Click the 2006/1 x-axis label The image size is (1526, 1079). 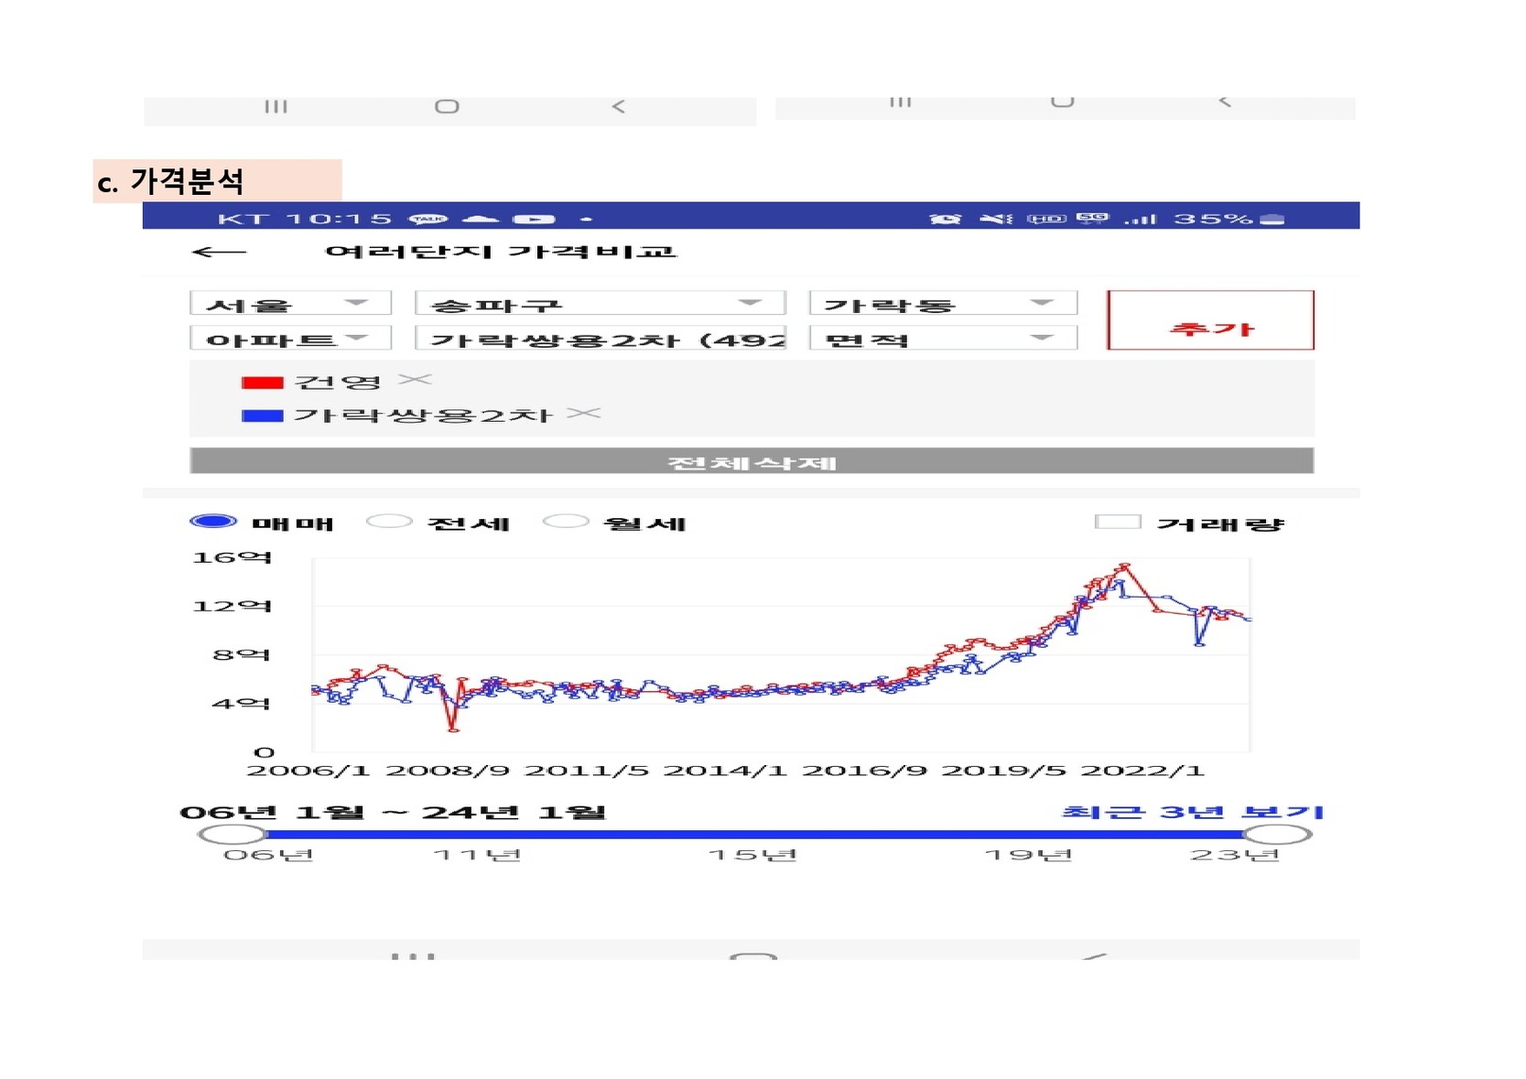[x=308, y=771]
